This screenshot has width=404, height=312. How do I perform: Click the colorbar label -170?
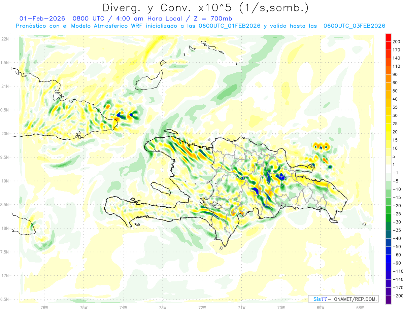pos(398,287)
